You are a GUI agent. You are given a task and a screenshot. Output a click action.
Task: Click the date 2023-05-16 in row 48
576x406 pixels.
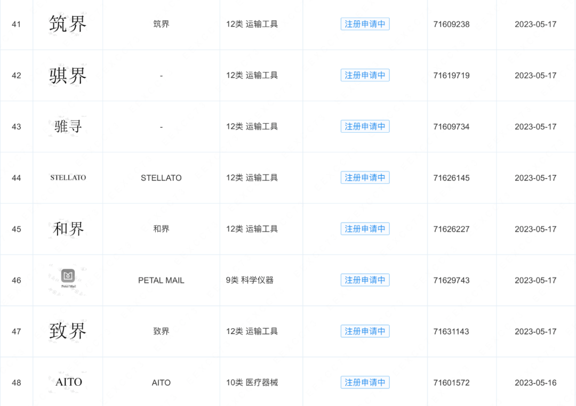tap(535, 383)
